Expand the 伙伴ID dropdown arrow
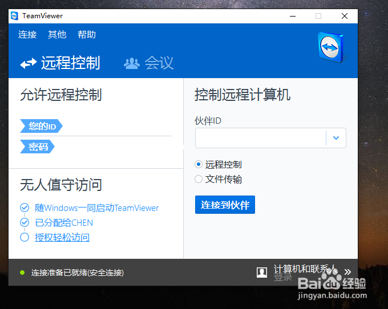 coord(336,138)
